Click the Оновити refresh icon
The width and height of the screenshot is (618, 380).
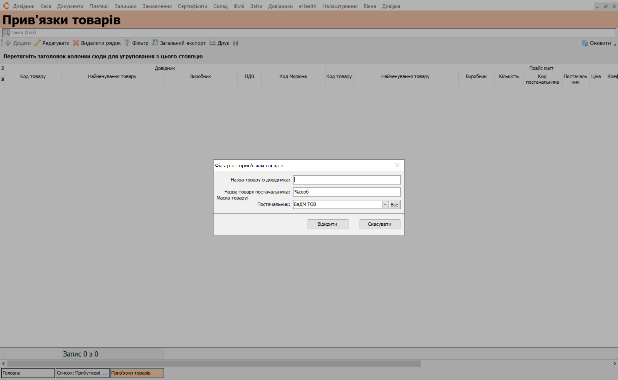[585, 43]
